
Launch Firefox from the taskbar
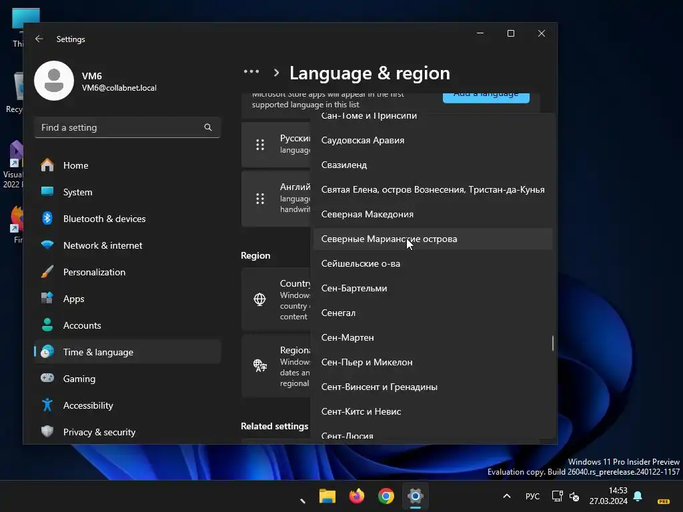[357, 496]
